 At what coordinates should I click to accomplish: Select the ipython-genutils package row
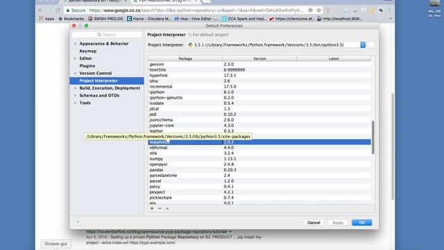point(259,97)
